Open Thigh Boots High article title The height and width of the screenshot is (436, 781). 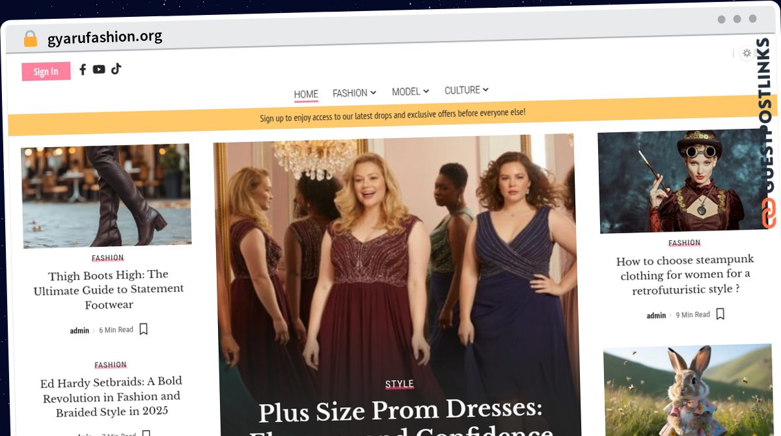pos(109,290)
